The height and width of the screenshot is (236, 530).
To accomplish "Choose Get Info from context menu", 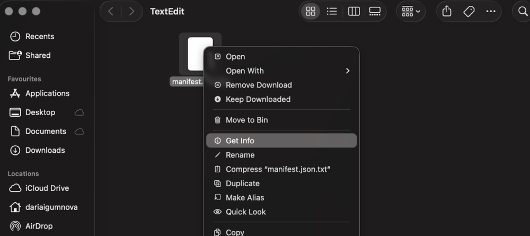I will tap(240, 141).
